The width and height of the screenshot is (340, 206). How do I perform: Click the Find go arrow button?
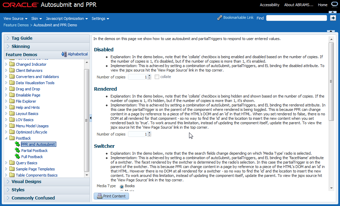coord(333,18)
